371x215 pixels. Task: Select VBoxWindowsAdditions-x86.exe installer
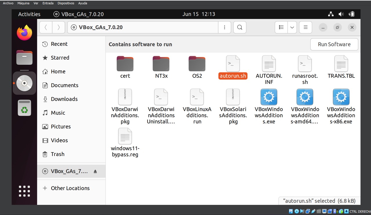(x=341, y=107)
